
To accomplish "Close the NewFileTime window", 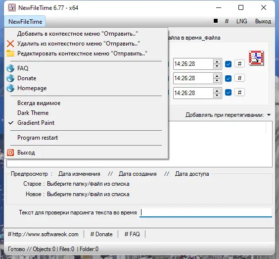I will [264, 7].
